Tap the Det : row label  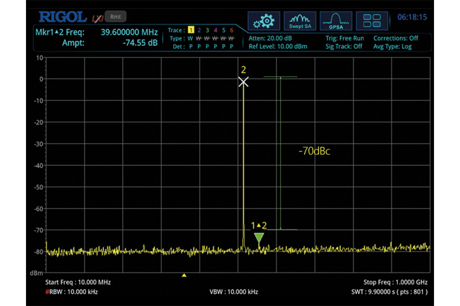(x=179, y=46)
